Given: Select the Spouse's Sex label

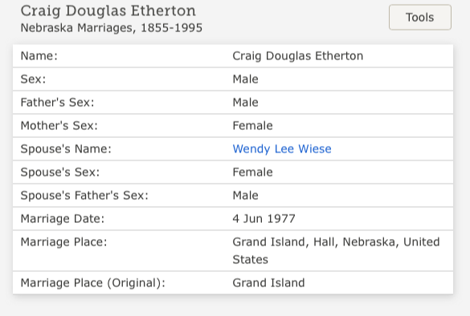Looking at the screenshot, I should point(59,172).
